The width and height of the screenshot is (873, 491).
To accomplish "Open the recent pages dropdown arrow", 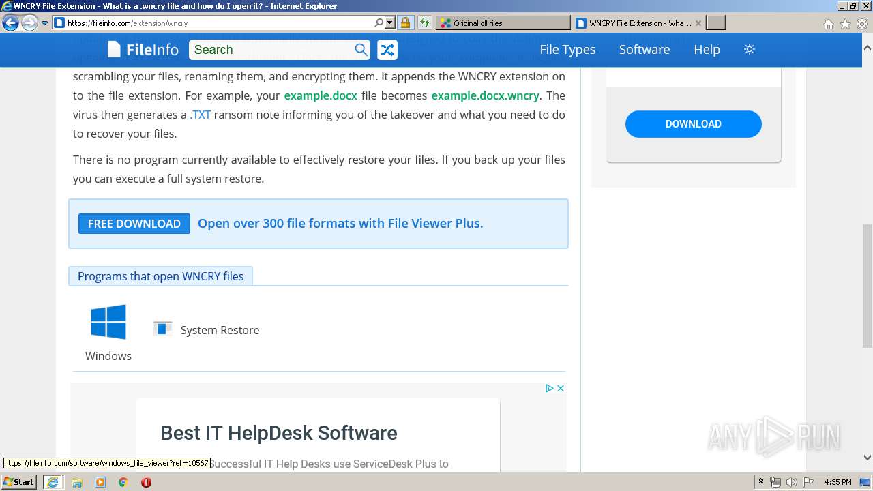I will (x=44, y=23).
